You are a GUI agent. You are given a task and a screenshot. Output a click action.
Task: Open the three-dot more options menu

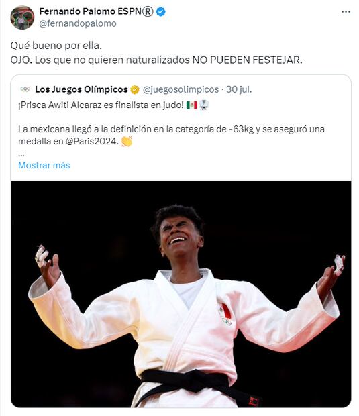(346, 11)
